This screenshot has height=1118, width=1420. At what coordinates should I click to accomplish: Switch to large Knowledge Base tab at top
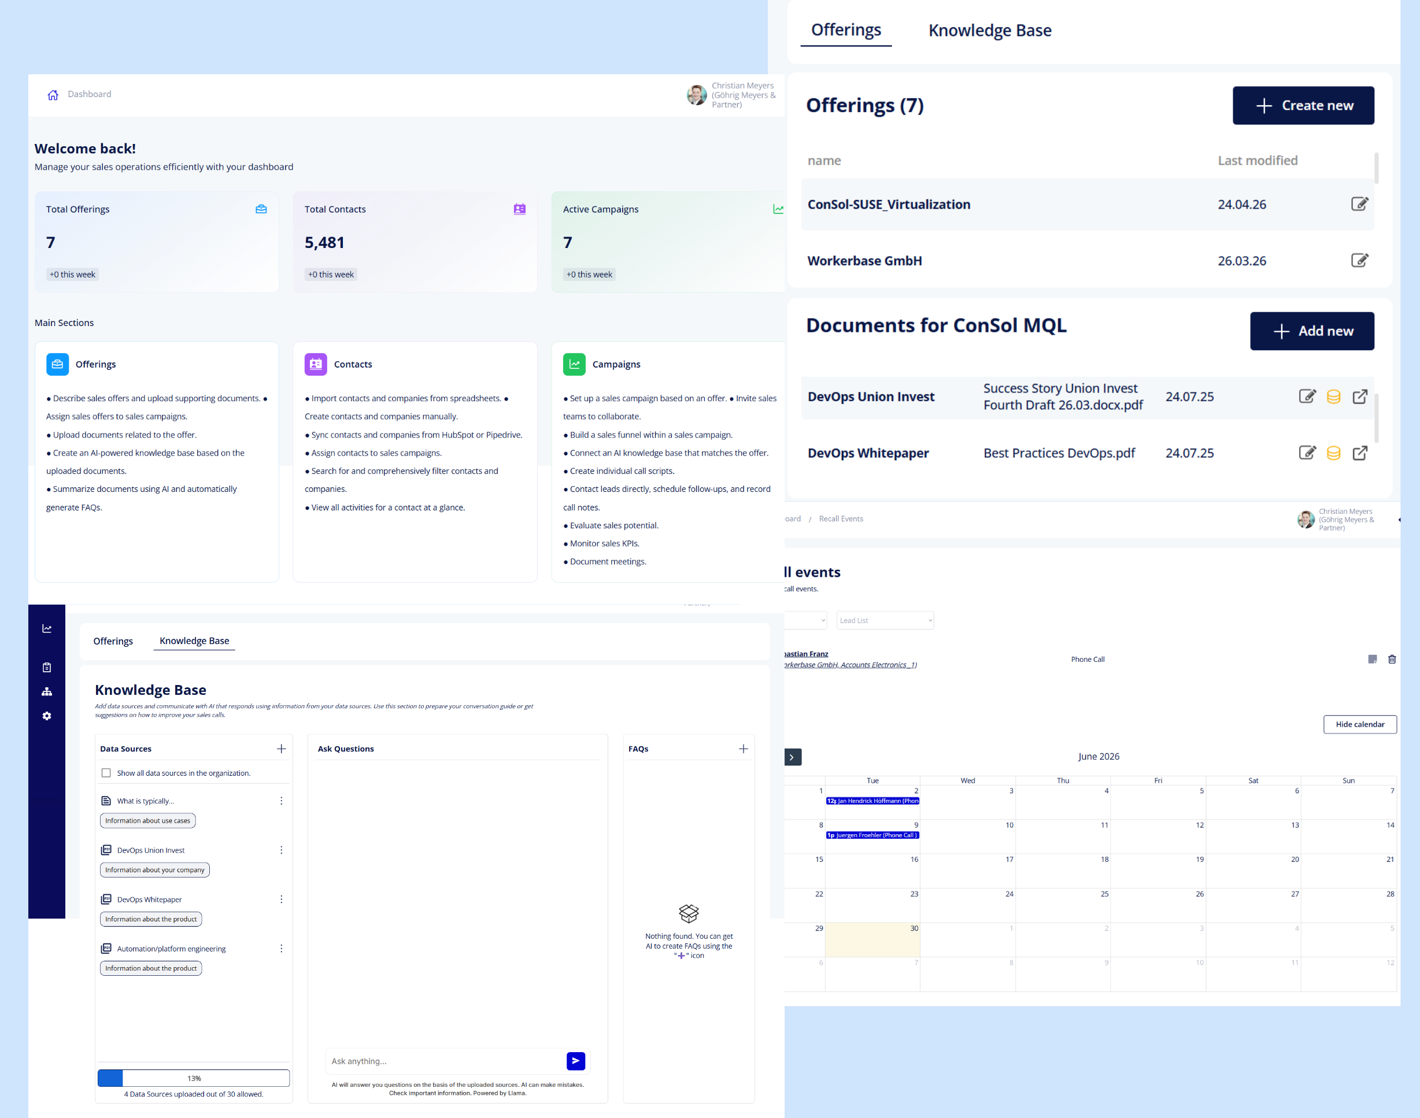pos(990,31)
